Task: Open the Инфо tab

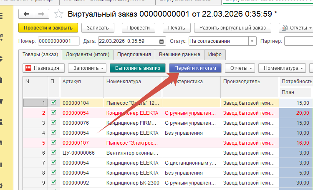Action: [x=215, y=54]
